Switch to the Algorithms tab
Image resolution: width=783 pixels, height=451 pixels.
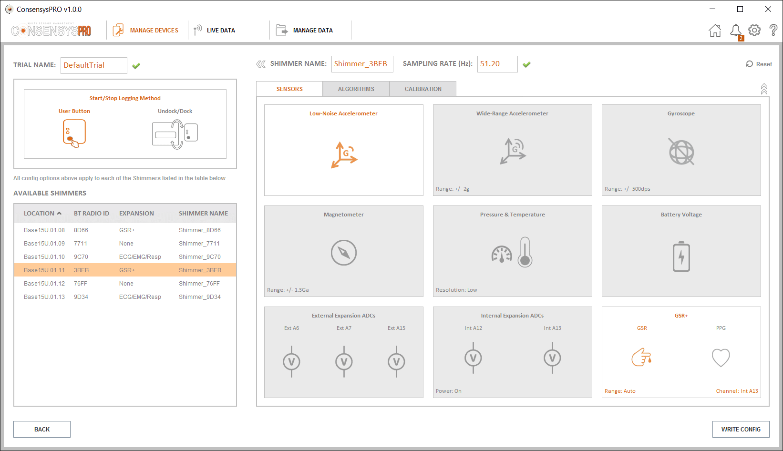356,89
